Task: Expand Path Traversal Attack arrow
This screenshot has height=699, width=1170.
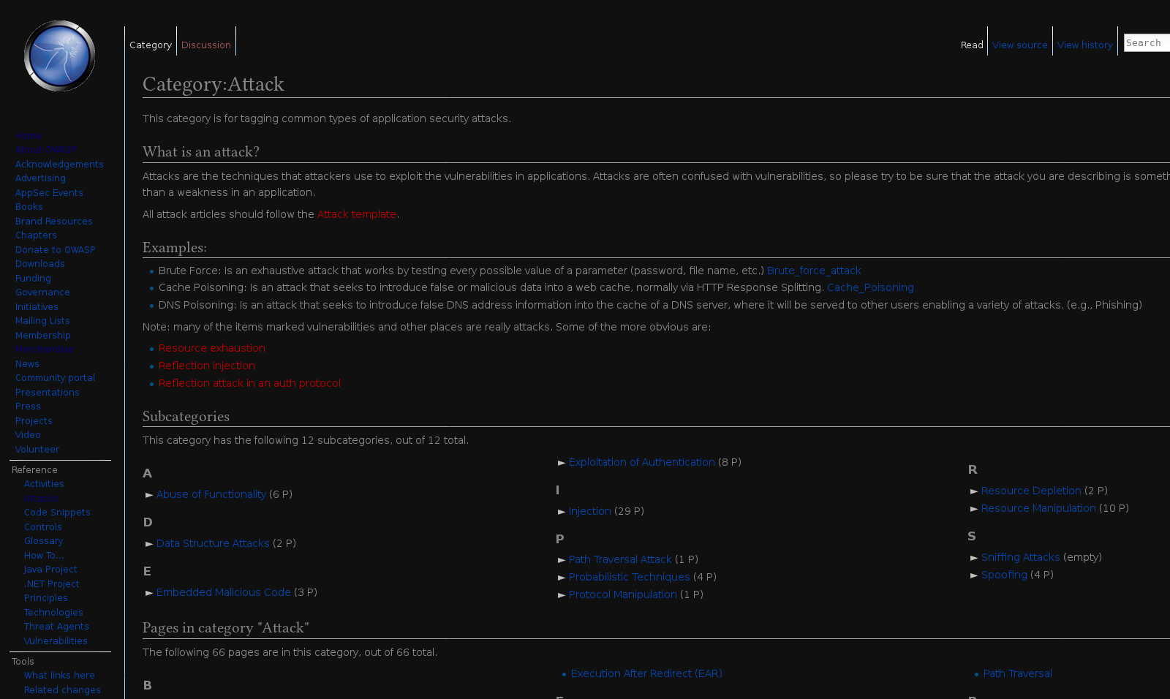Action: click(562, 560)
